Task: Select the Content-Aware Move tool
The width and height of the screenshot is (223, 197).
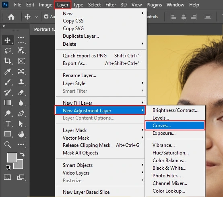Action: tap(21, 71)
